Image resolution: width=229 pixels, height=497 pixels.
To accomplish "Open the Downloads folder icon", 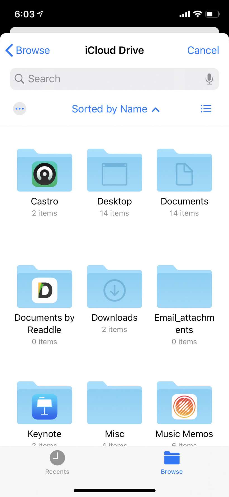I will (x=115, y=286).
